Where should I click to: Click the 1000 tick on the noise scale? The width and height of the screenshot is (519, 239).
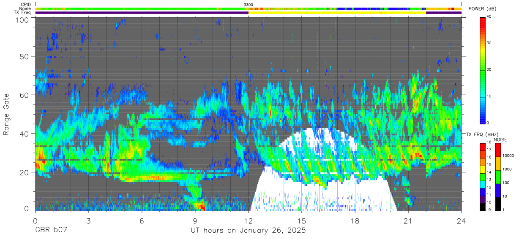pos(507,169)
